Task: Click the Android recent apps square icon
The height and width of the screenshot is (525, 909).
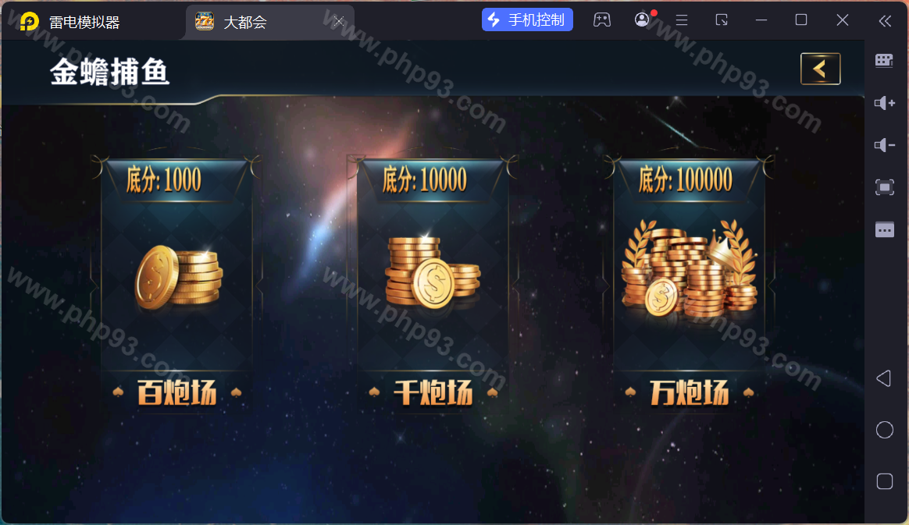Action: pyautogui.click(x=884, y=481)
